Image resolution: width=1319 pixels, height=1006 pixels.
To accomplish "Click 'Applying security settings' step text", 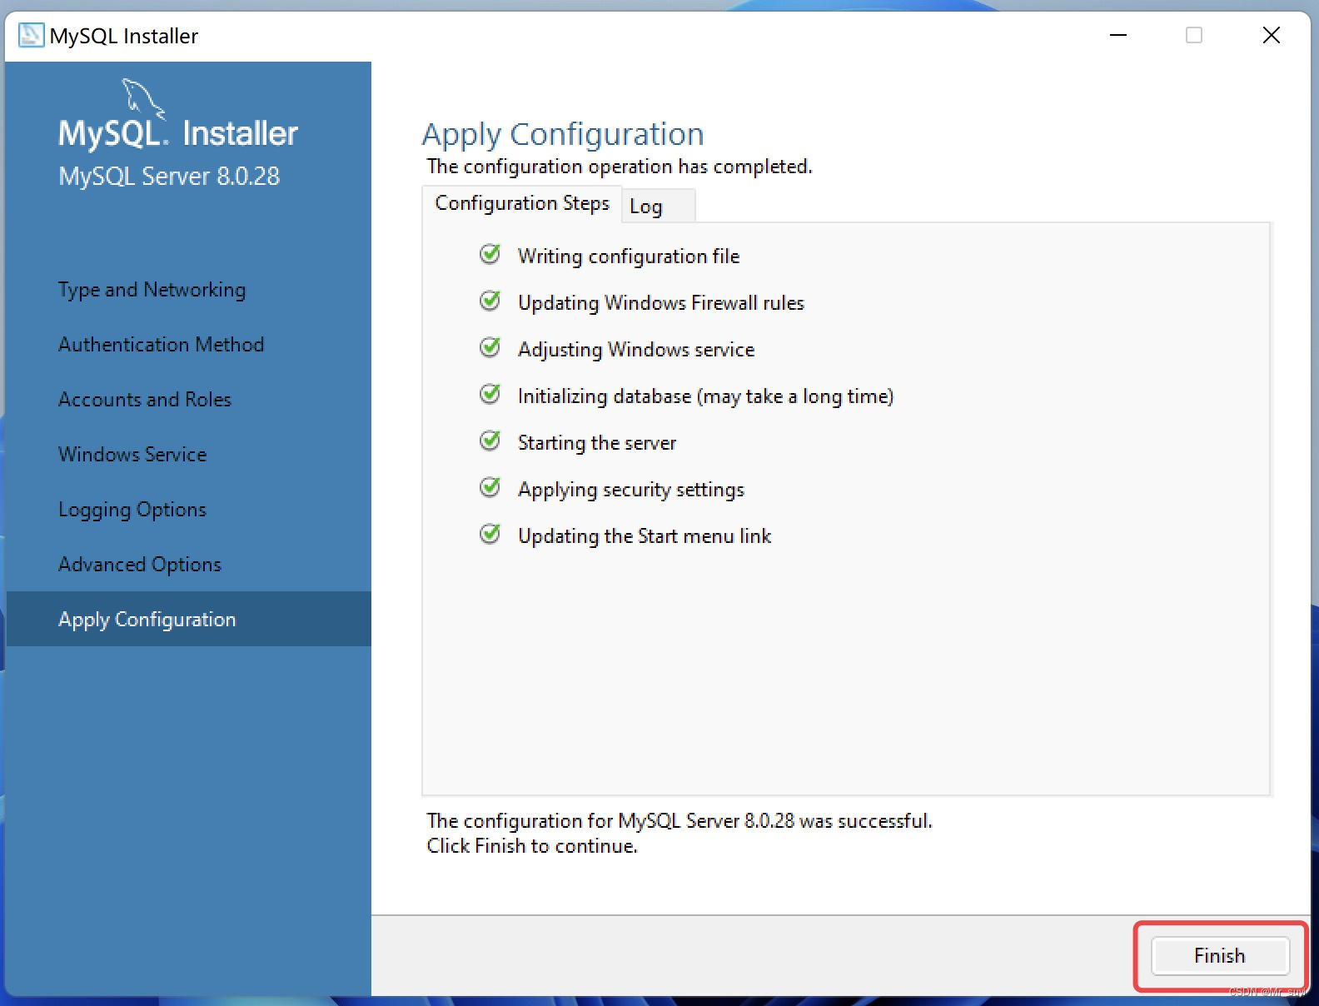I will coord(631,490).
